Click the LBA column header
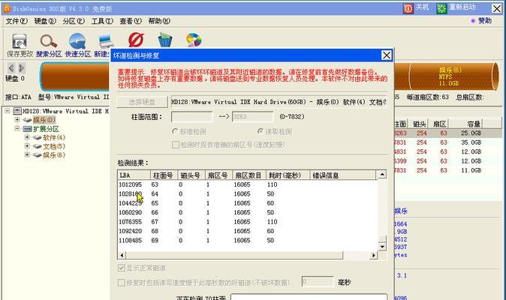The width and height of the screenshot is (506, 300). (134, 175)
